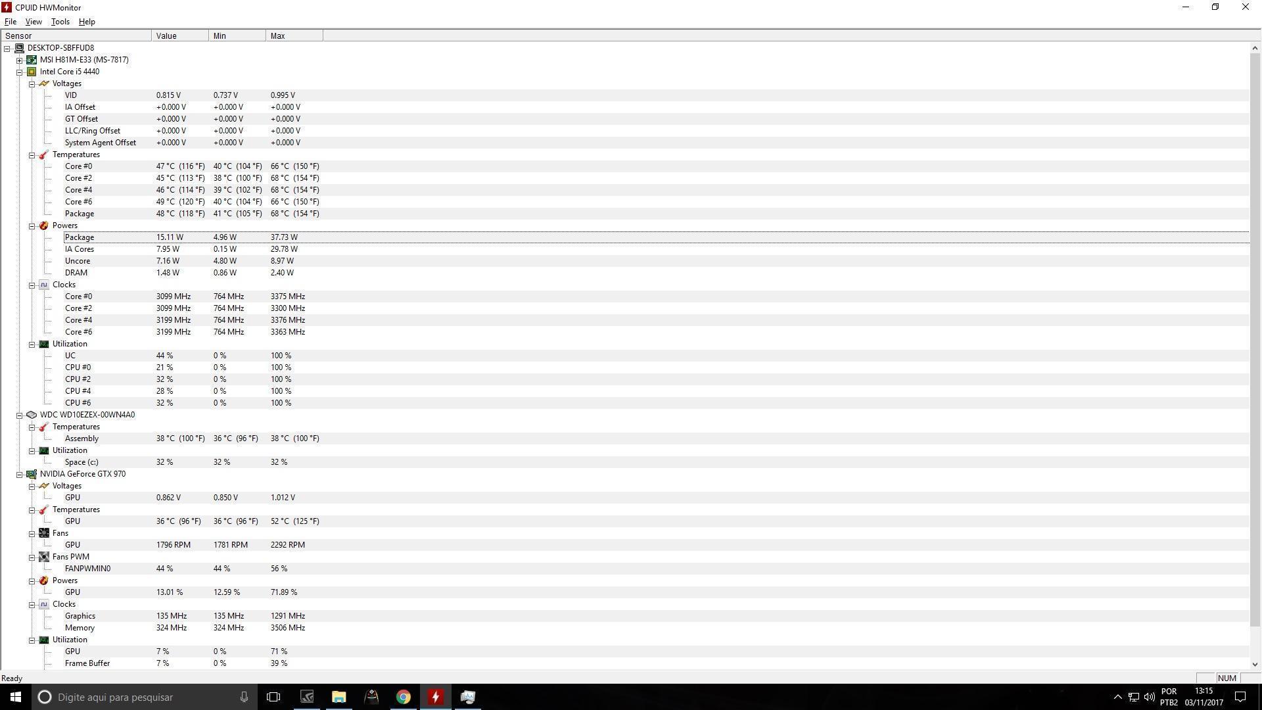Click the GPU Utilization chip icon

coord(44,640)
